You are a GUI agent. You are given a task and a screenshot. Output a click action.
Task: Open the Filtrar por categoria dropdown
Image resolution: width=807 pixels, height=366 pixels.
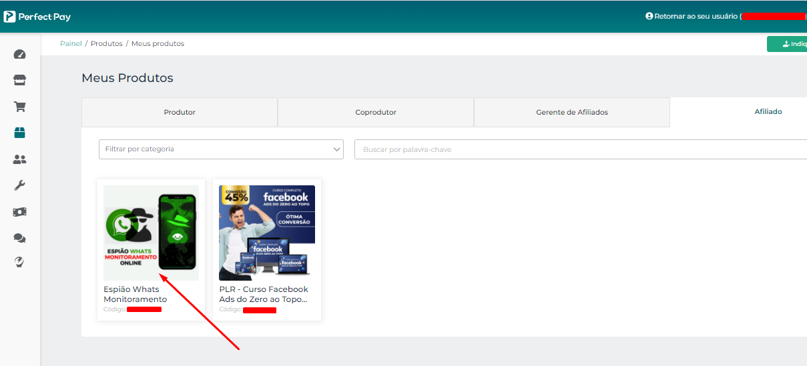coord(221,149)
